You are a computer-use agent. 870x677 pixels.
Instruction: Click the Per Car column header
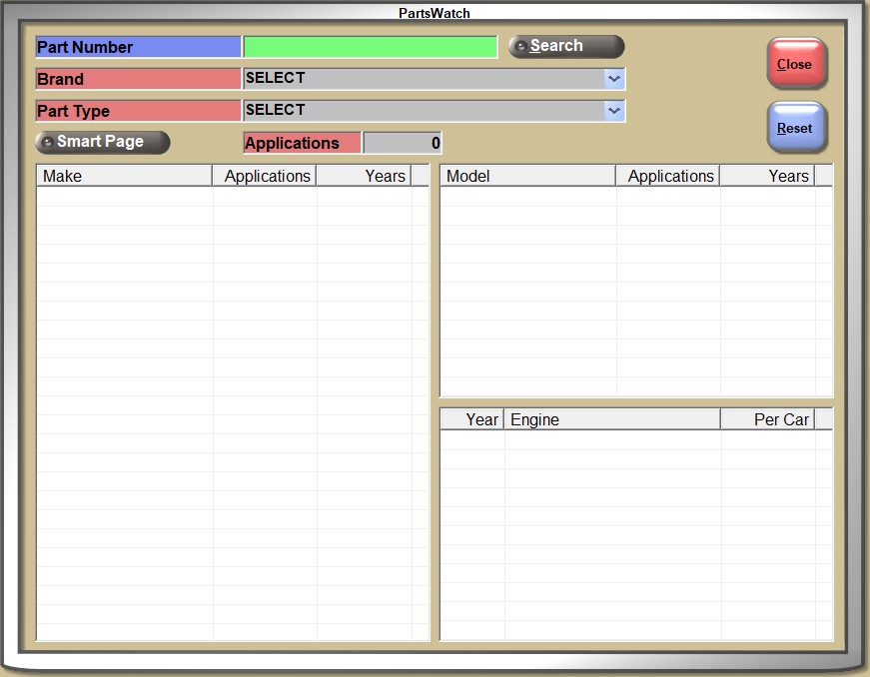click(x=767, y=419)
